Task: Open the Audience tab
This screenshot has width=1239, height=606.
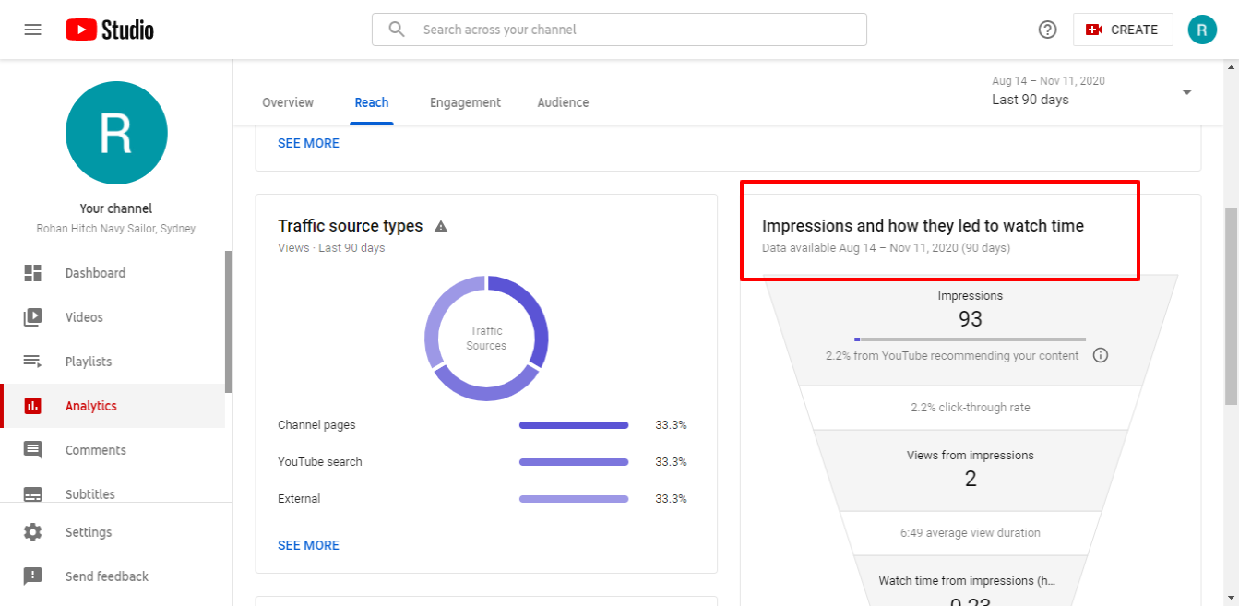Action: click(x=563, y=102)
